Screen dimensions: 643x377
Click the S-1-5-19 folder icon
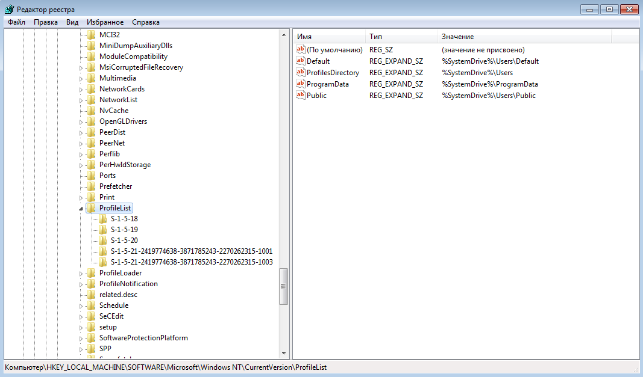[103, 230]
